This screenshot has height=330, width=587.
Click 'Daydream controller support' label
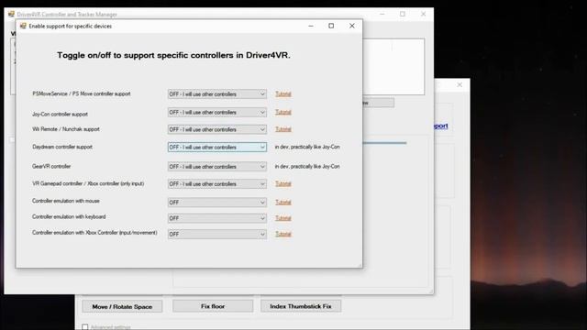tap(62, 147)
